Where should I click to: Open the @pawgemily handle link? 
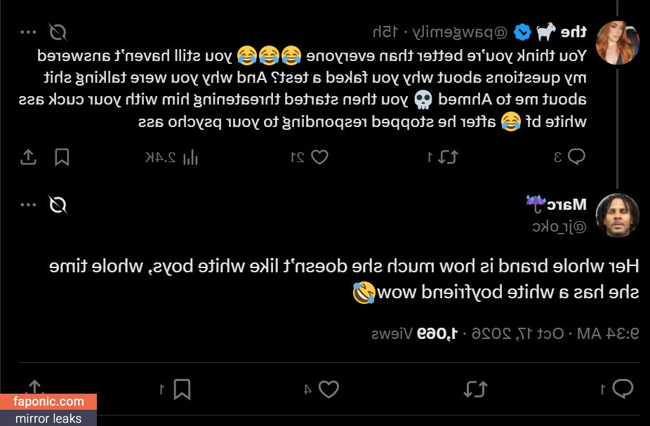pos(460,32)
